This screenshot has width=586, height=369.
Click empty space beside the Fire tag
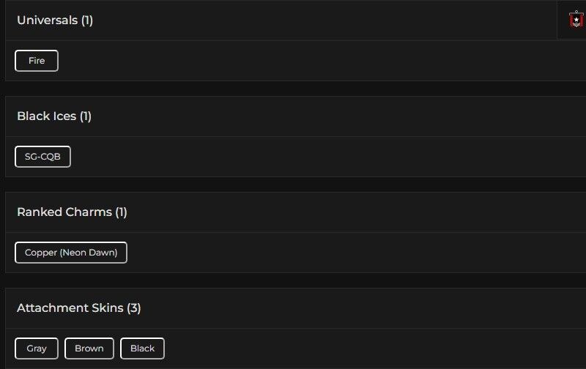[293, 61]
